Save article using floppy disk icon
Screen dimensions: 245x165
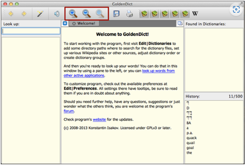(116, 13)
